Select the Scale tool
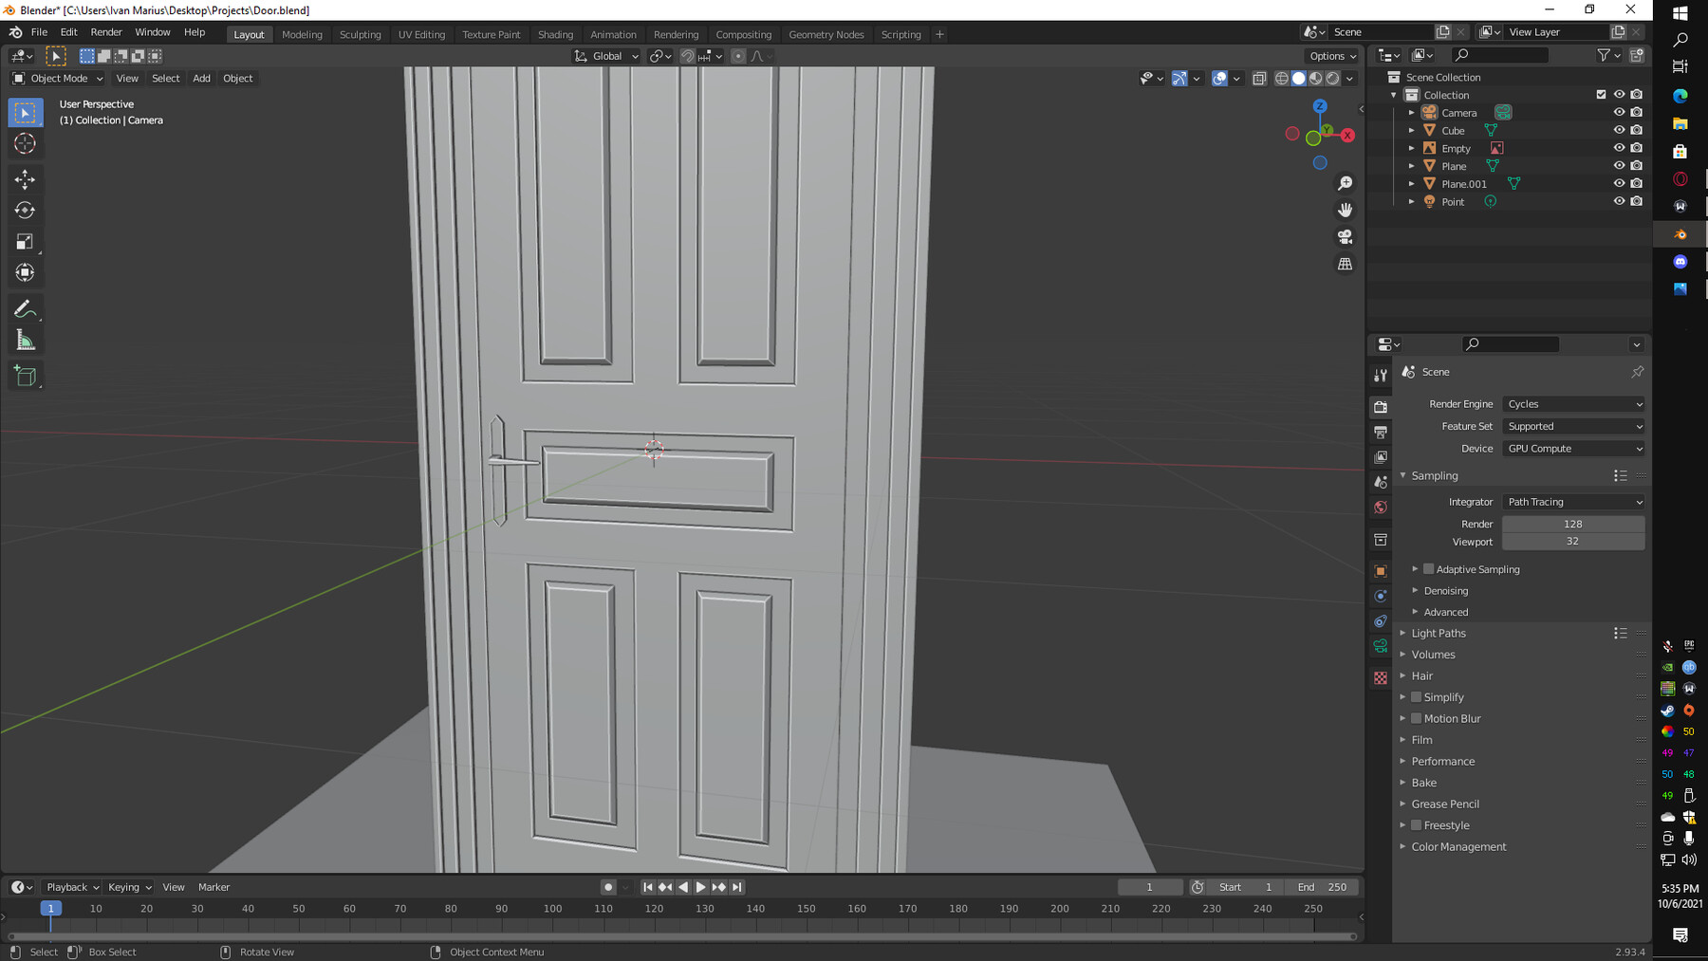Screen dimensions: 1708x961 click(26, 242)
